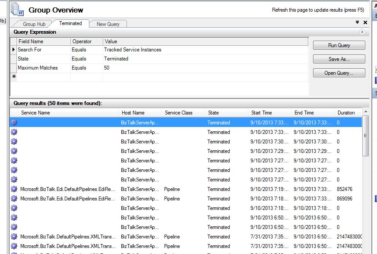Sort results by Service Name column

tap(68, 113)
